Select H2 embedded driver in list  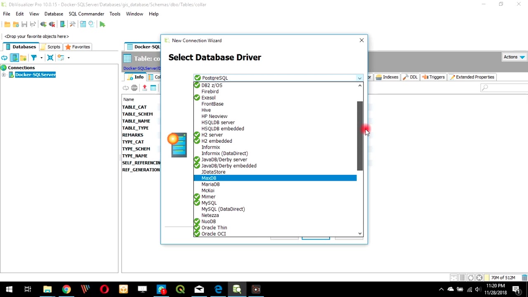pyautogui.click(x=275, y=141)
